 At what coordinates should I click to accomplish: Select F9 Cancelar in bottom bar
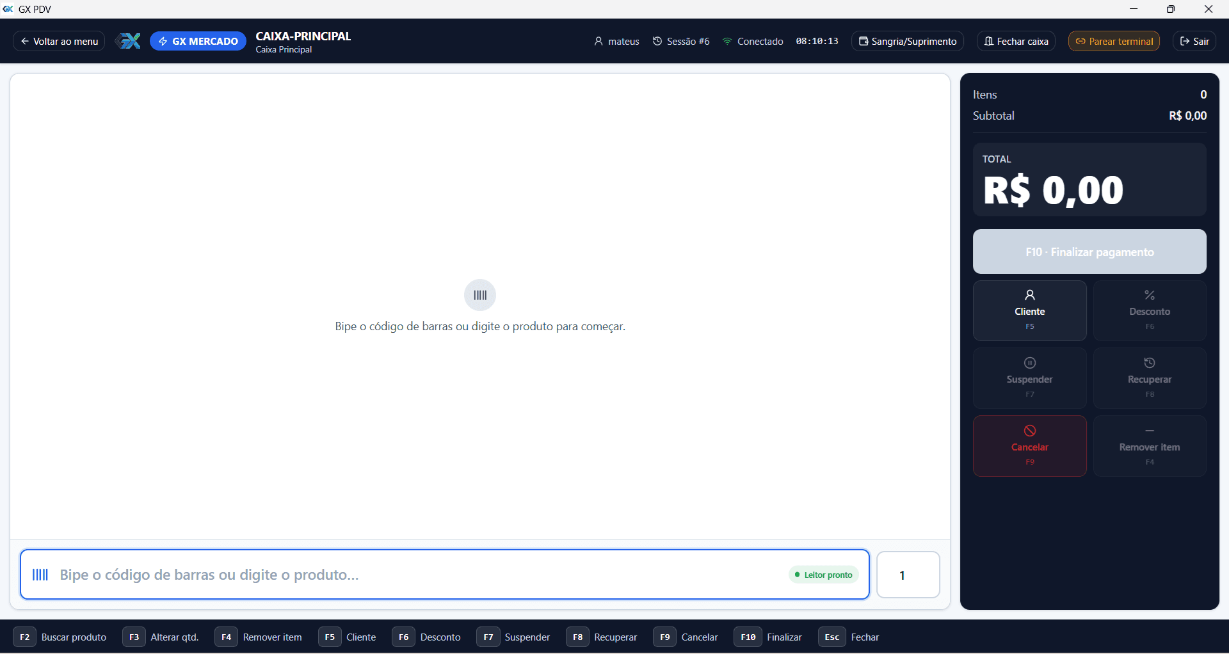[x=686, y=637]
